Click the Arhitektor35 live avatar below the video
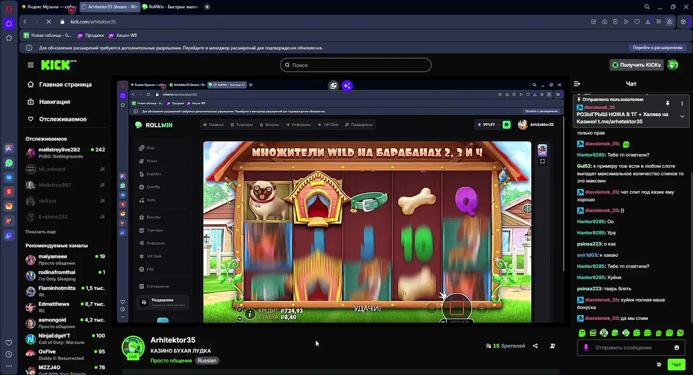Screen dimensions: 693x375 [x=133, y=347]
